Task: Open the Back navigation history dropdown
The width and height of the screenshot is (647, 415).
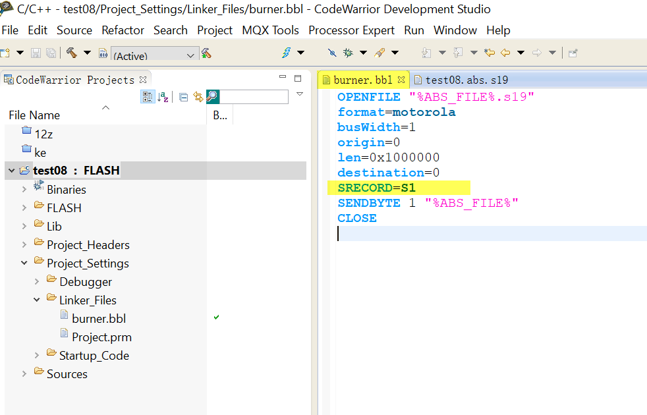Action: (x=520, y=53)
